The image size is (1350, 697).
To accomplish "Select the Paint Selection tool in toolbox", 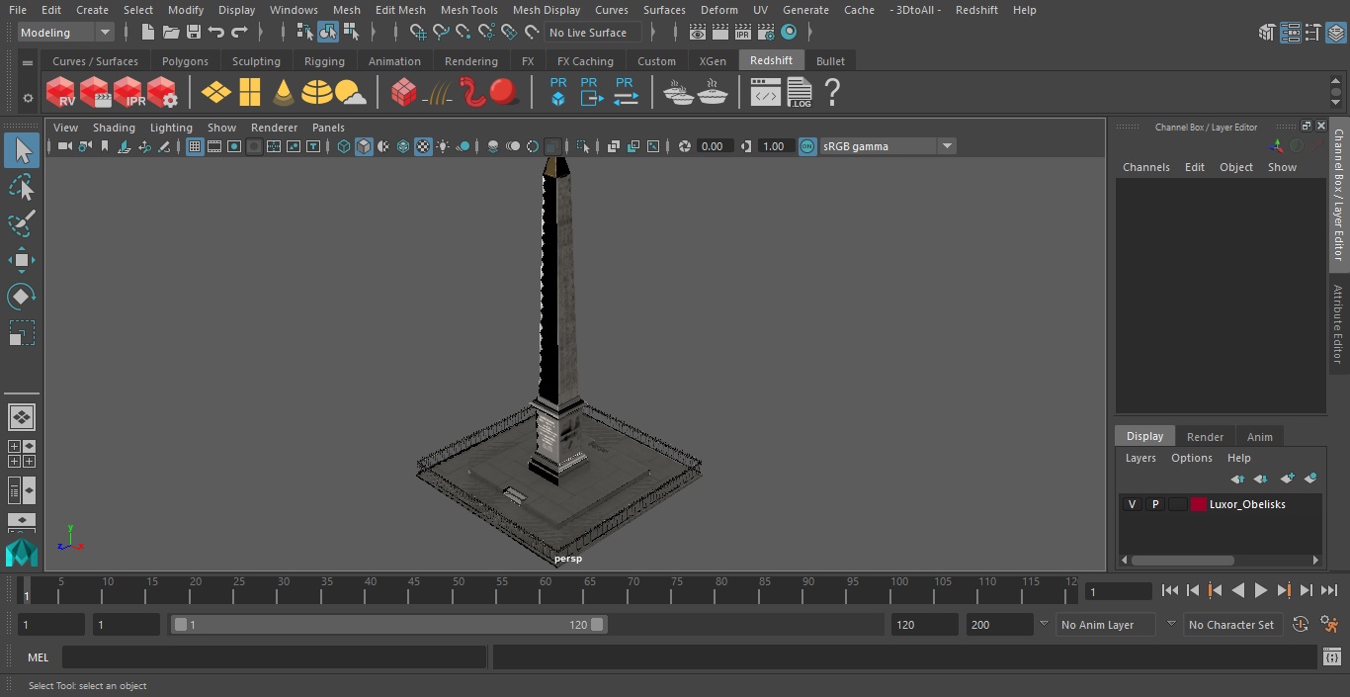I will (x=21, y=223).
